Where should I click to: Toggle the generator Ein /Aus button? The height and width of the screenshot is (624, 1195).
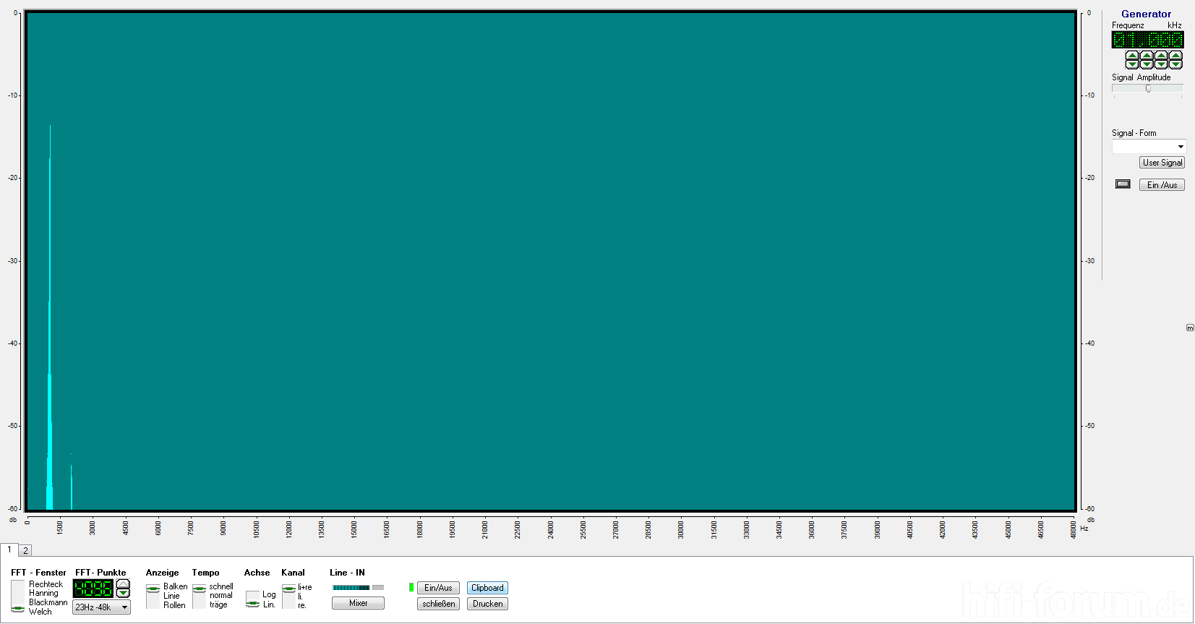(1162, 185)
